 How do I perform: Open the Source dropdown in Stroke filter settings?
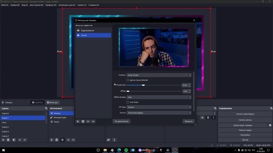159,113
